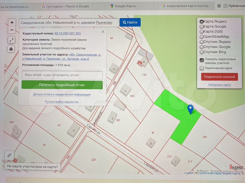Switch to OpenStreetMap layer
The width and height of the screenshot is (245, 183).
coord(201,37)
